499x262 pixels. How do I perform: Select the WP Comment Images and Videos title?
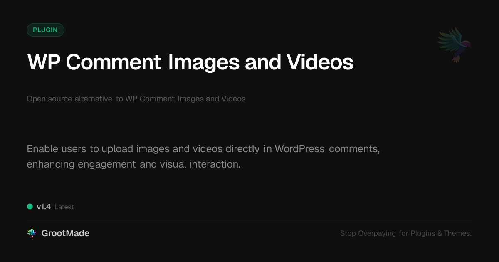(x=190, y=62)
